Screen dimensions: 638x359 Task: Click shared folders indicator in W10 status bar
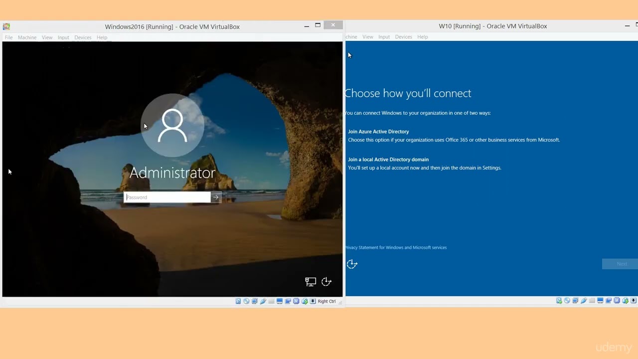[x=592, y=301]
